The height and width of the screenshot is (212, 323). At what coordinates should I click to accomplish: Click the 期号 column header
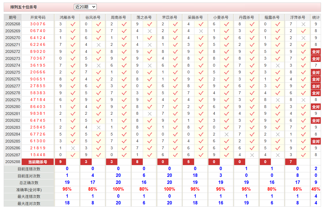point(13,17)
